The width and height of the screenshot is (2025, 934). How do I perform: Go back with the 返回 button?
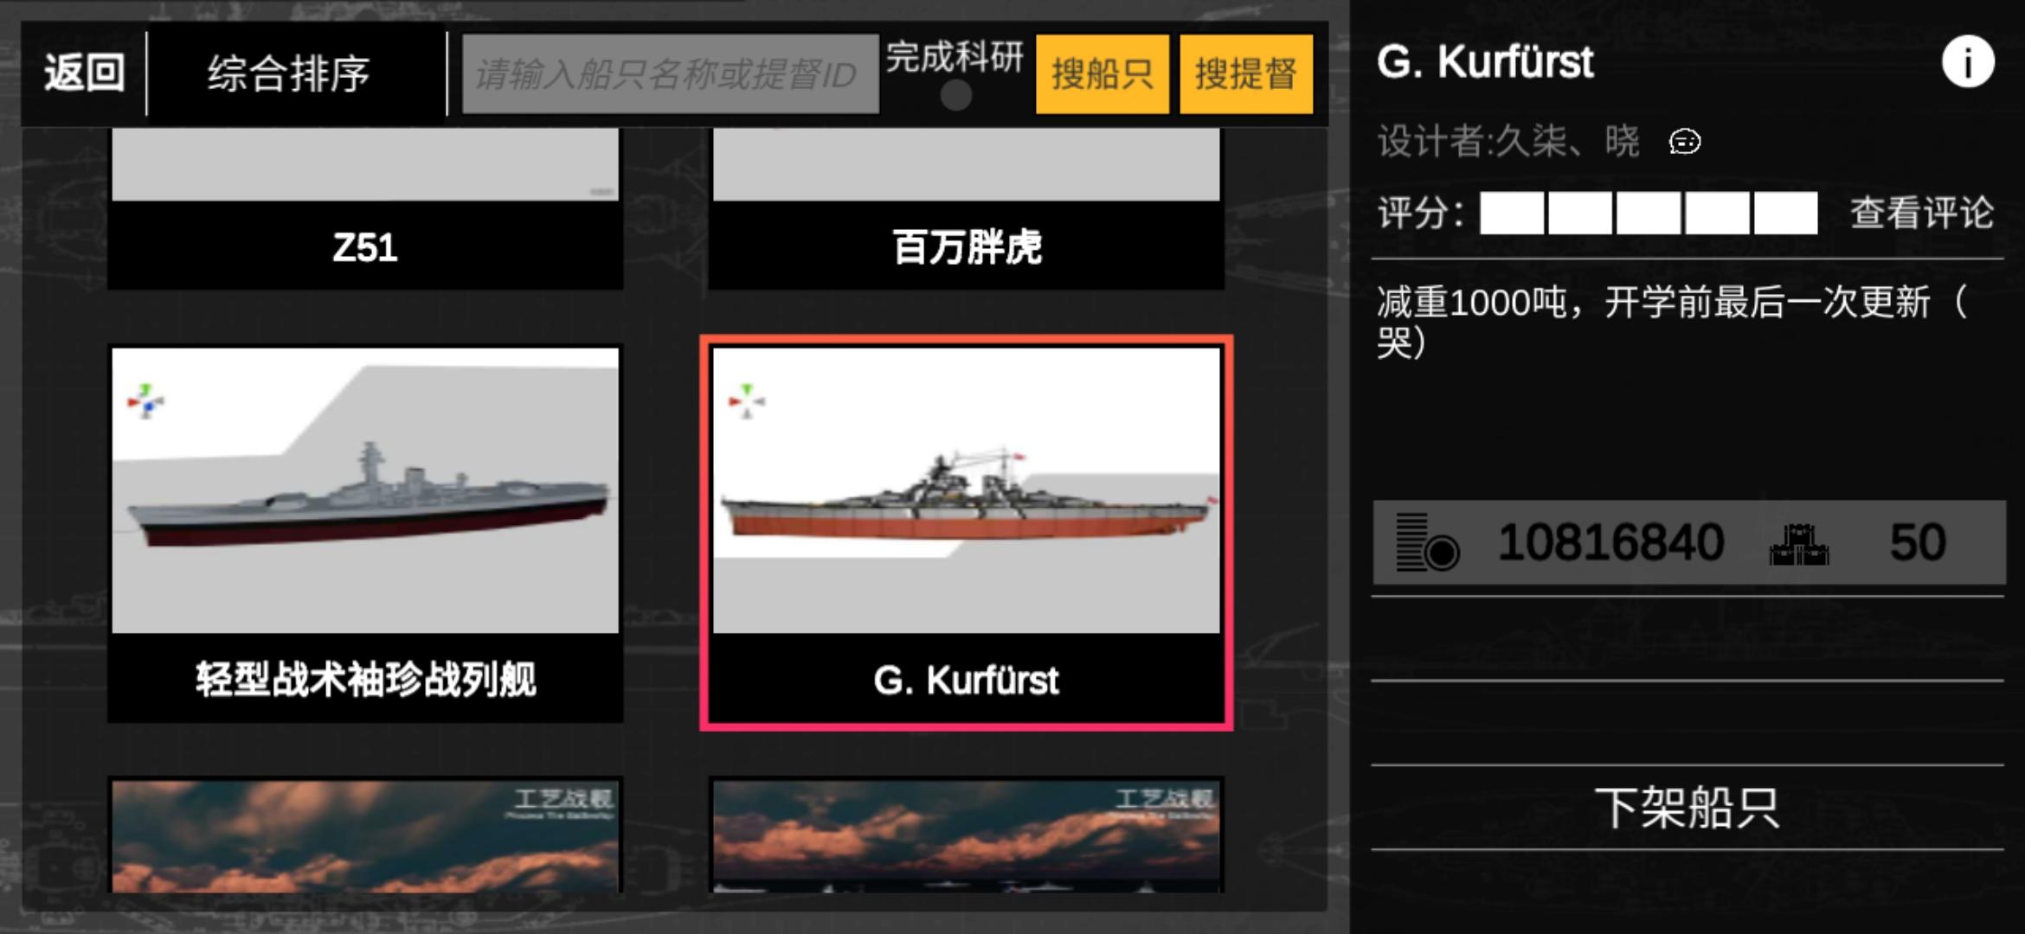[x=85, y=73]
